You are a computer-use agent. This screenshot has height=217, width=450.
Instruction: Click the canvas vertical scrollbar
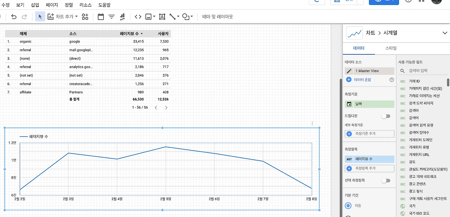(340, 147)
